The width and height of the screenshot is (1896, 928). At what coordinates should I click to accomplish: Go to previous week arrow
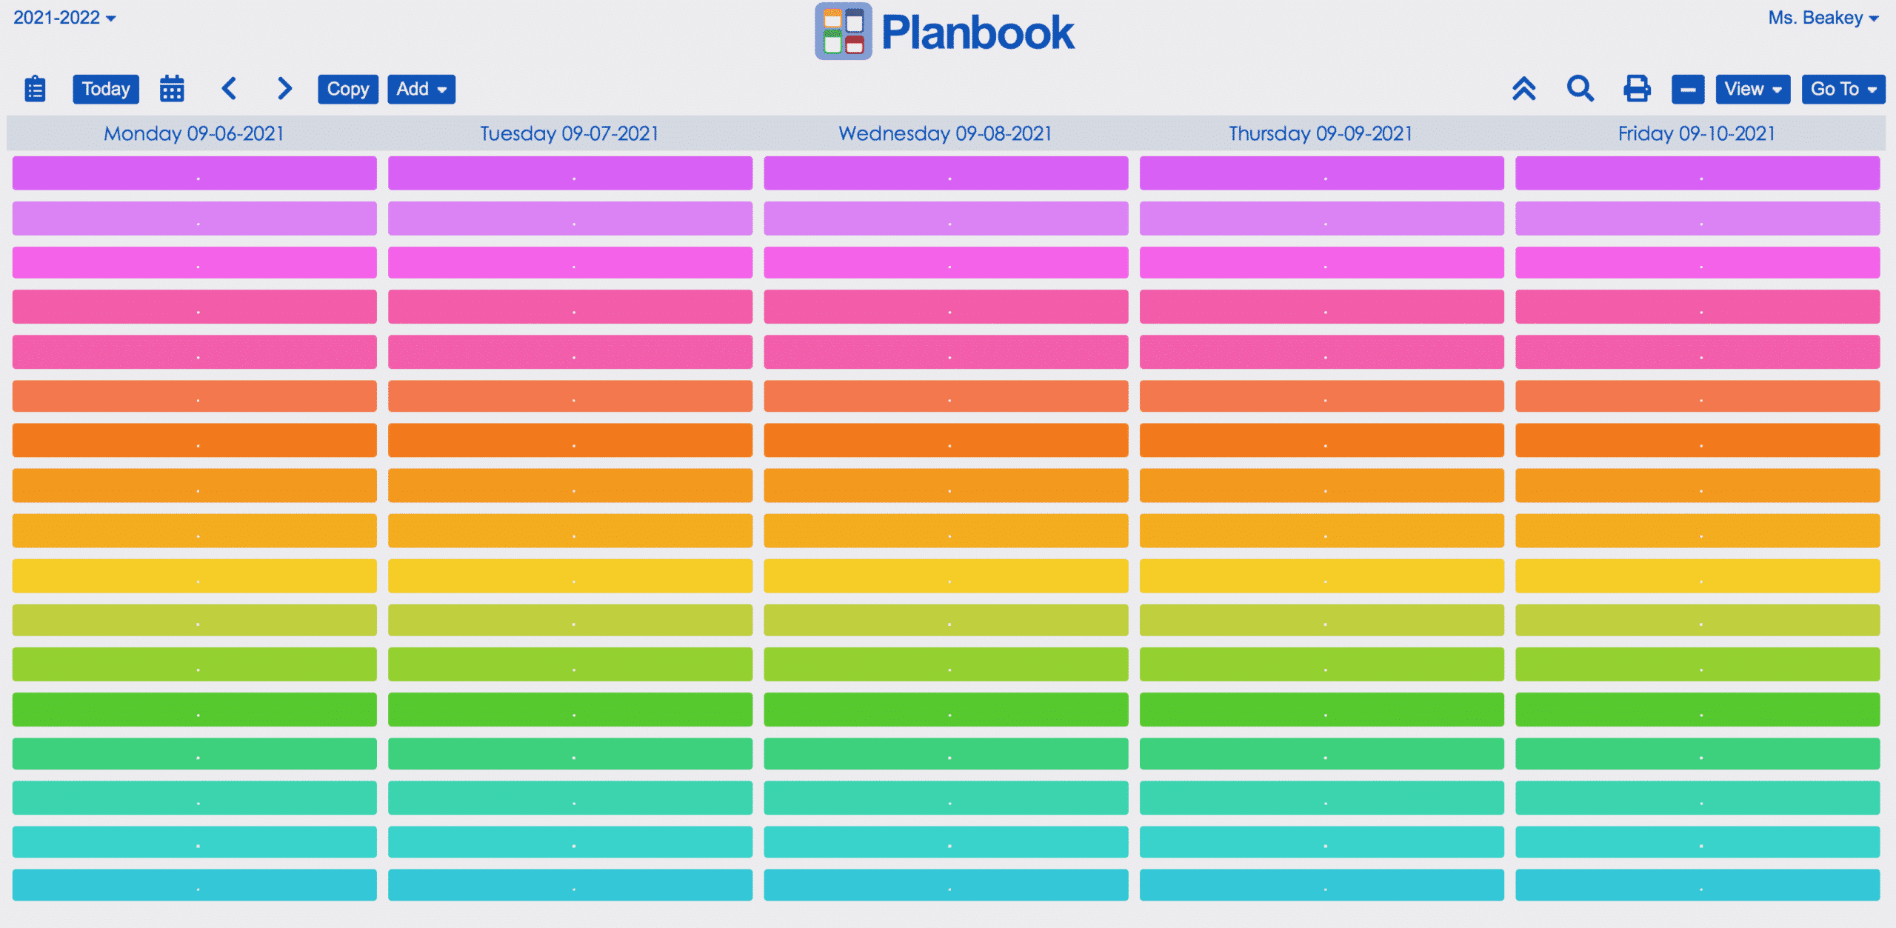[x=229, y=89]
